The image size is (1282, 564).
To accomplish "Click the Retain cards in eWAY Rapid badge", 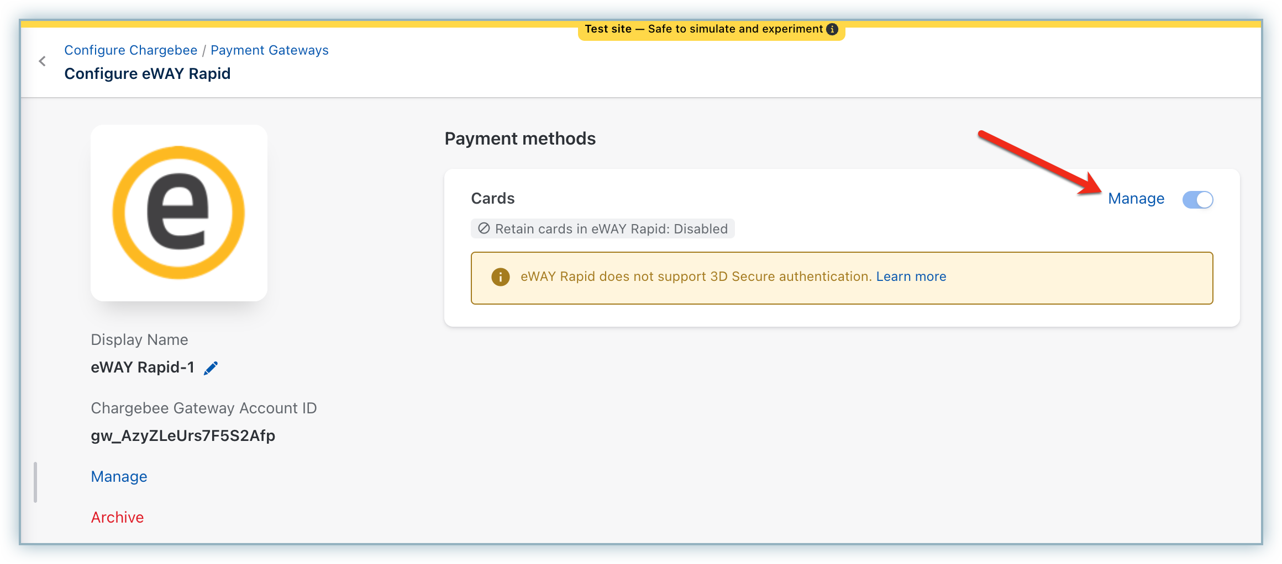I will [x=611, y=228].
